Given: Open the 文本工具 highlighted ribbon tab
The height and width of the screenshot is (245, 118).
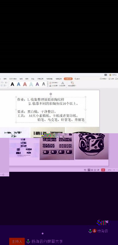Looking at the screenshot, I should point(68,79).
